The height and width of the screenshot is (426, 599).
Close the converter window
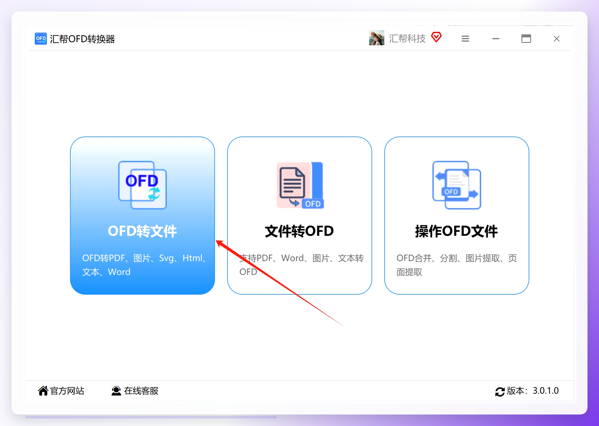557,39
